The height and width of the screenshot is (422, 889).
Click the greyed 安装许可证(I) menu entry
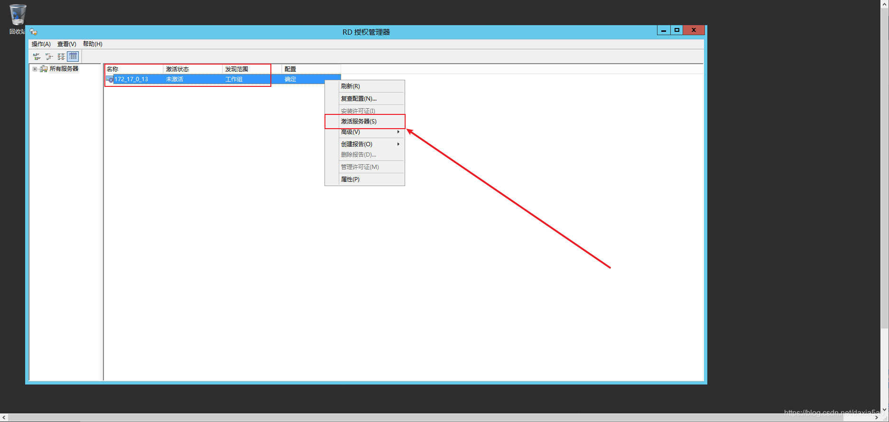click(x=365, y=111)
